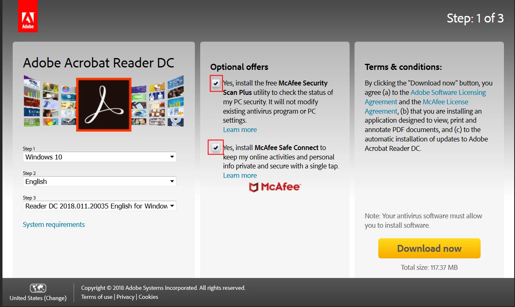Open the System requirements link

(54, 224)
